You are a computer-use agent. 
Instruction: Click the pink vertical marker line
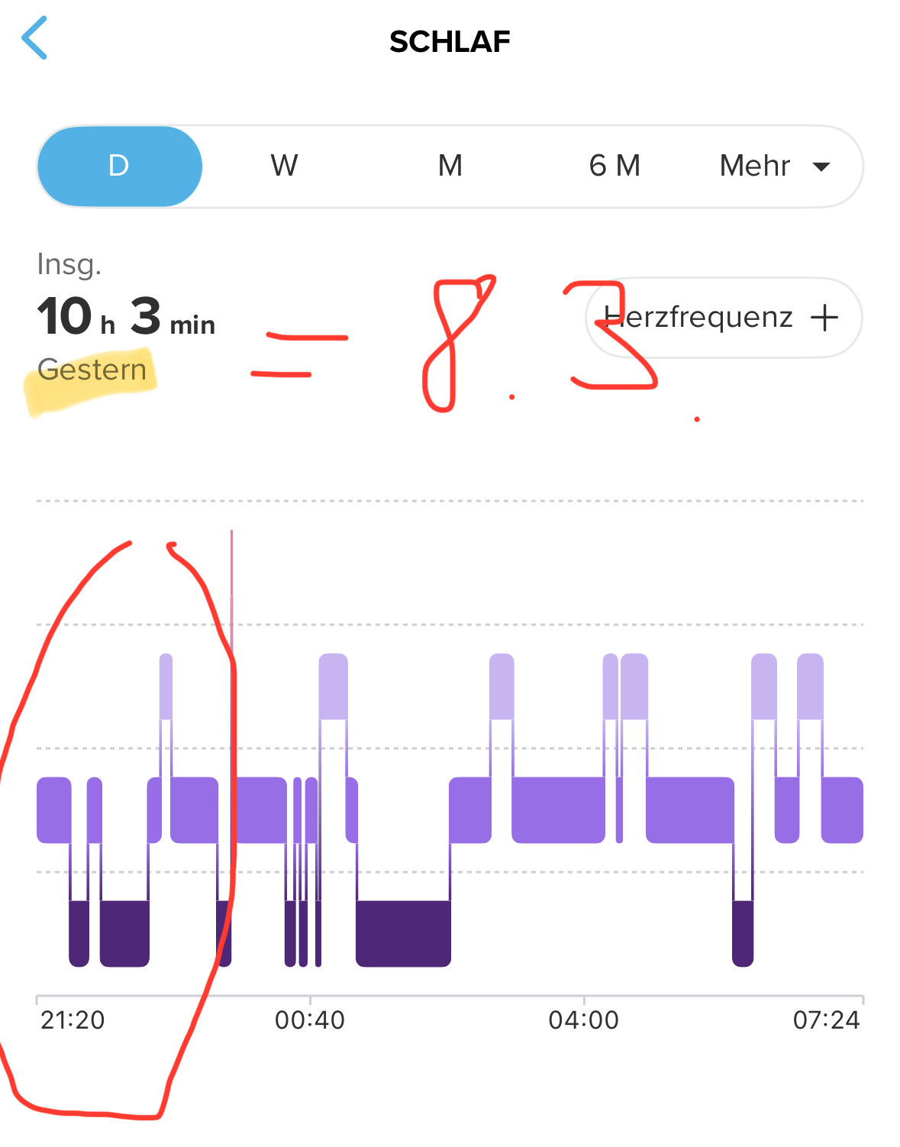coord(231,580)
